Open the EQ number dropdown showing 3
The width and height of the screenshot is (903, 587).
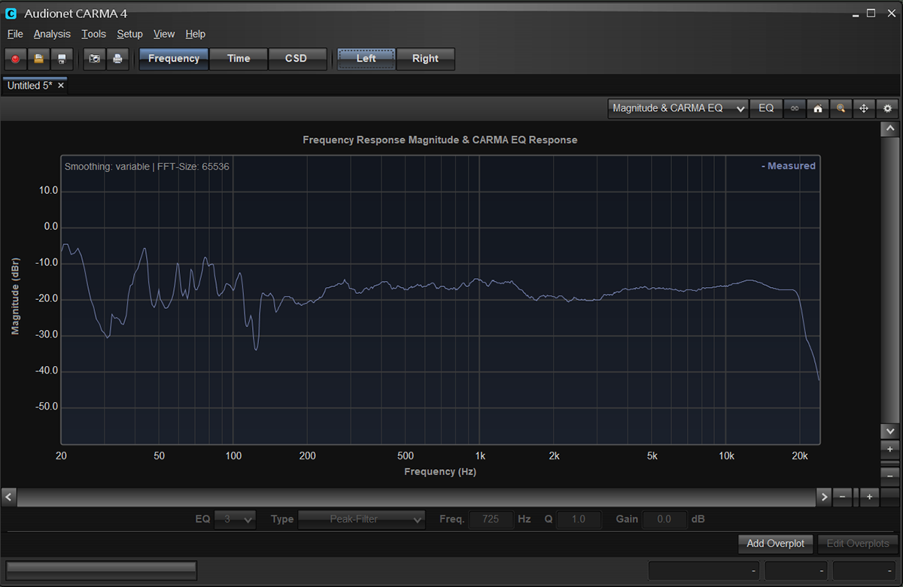point(235,519)
